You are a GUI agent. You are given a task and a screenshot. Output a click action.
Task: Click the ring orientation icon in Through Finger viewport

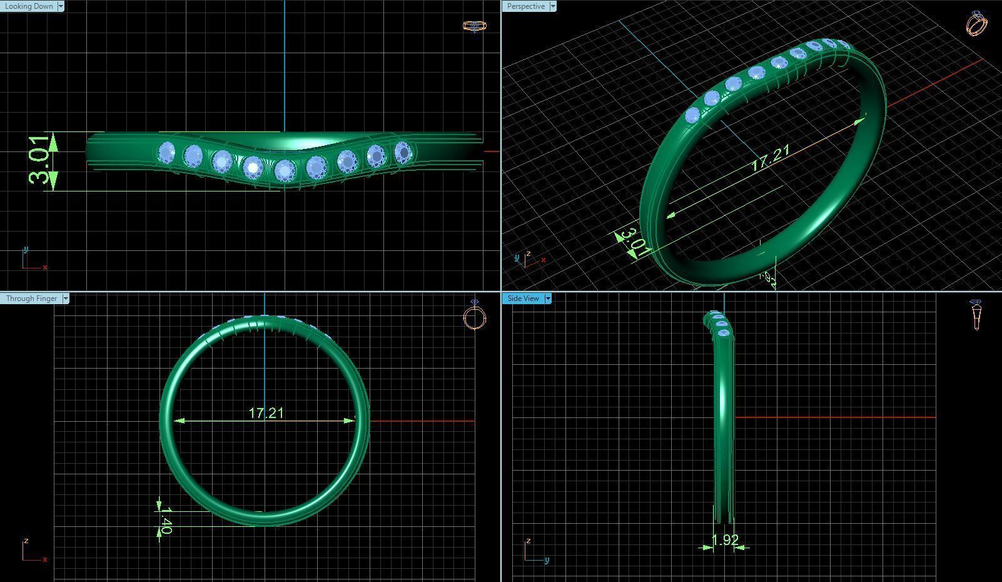coord(475,315)
